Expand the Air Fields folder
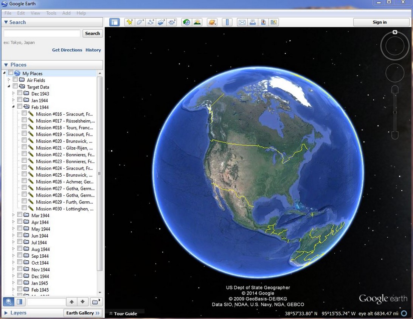 tap(9, 79)
